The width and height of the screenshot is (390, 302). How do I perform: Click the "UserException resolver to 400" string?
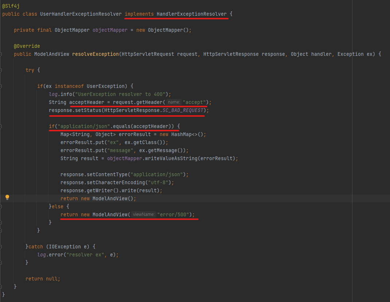pos(120,94)
